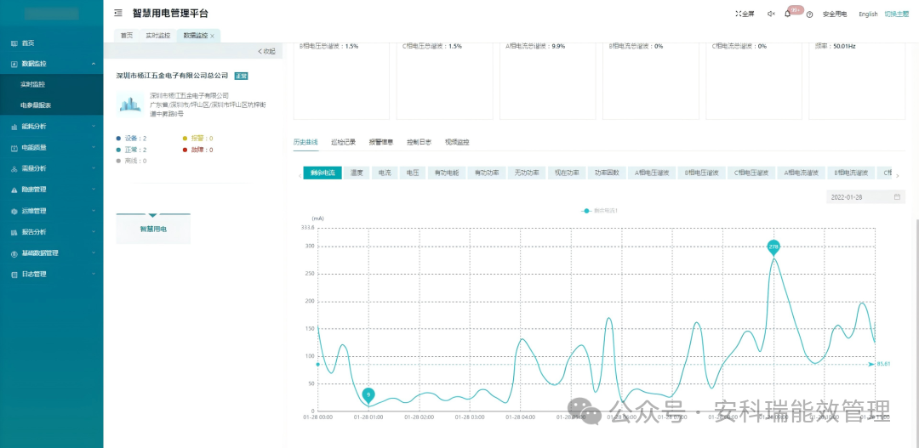Close the 数据监控 page tab
The width and height of the screenshot is (919, 448).
click(212, 37)
